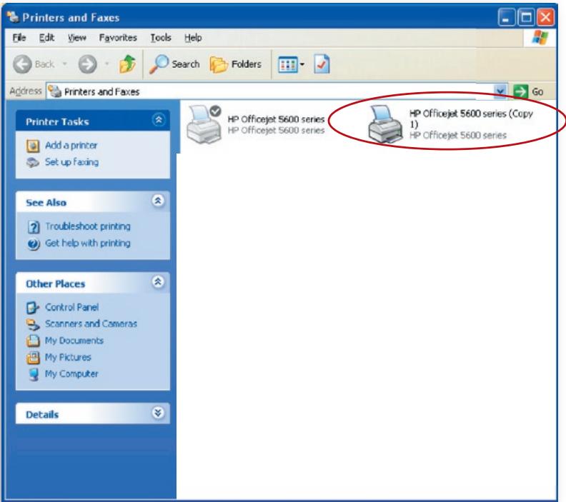Image resolution: width=566 pixels, height=502 pixels.
Task: Click the My Pictures folder icon
Action: tap(33, 357)
